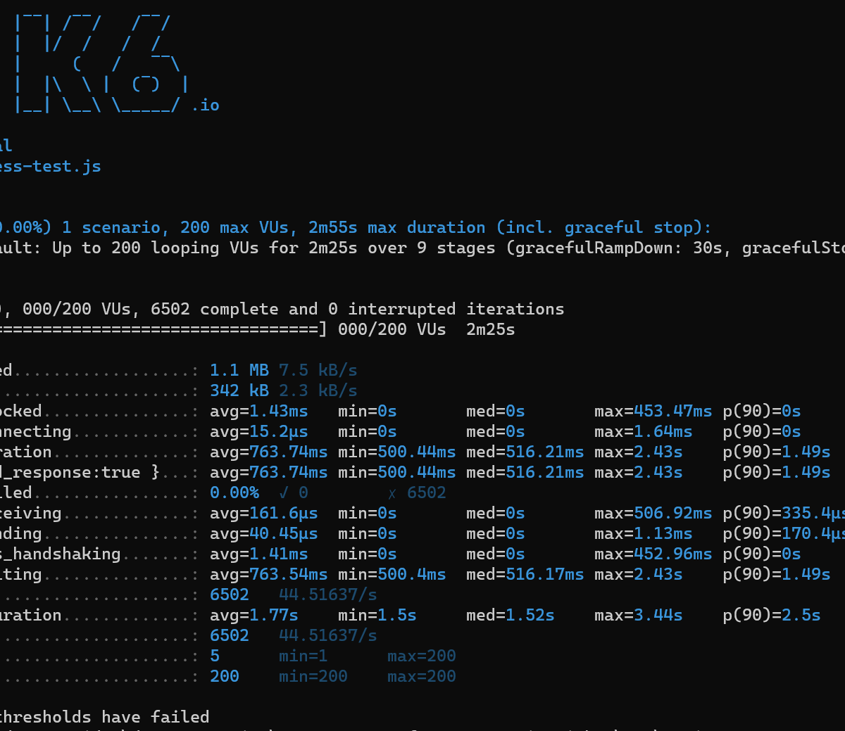Select the stress test .js script filename
Image resolution: width=845 pixels, height=731 pixels.
50,167
